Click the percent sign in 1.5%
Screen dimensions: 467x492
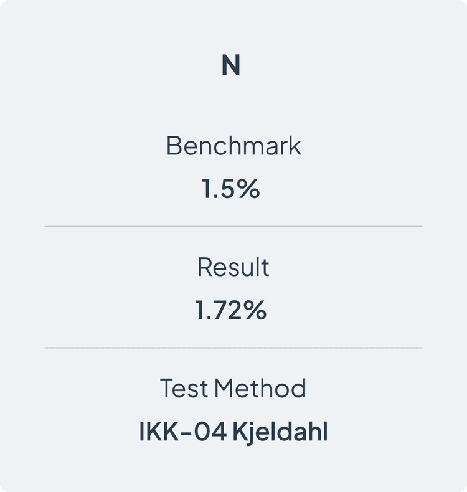pyautogui.click(x=248, y=189)
